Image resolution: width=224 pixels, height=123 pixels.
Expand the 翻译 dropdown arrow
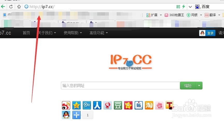pos(219,15)
